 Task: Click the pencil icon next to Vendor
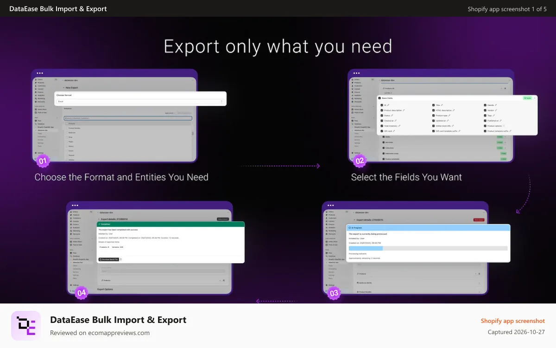(x=496, y=110)
